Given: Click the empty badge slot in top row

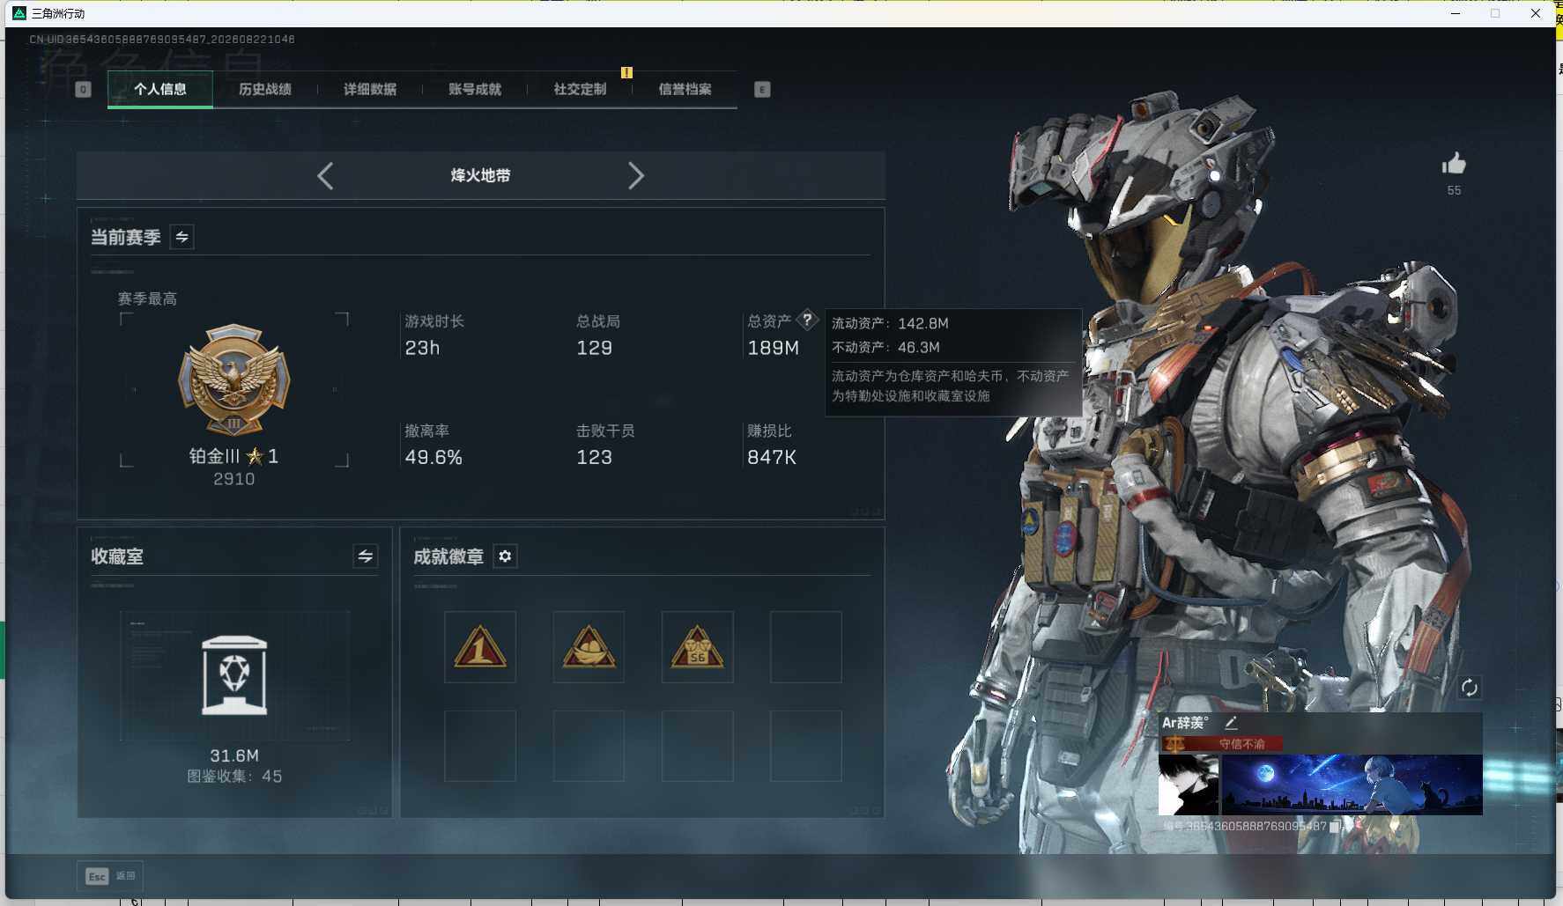Looking at the screenshot, I should (x=806, y=647).
